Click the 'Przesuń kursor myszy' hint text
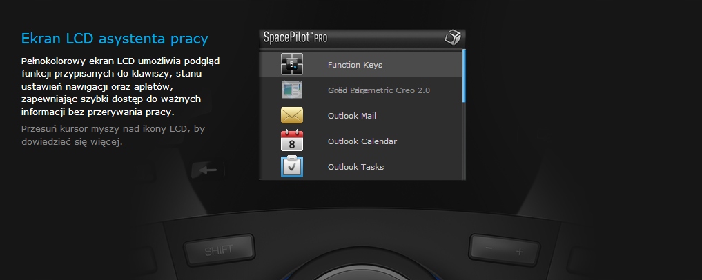This screenshot has width=702, height=280. [113, 135]
